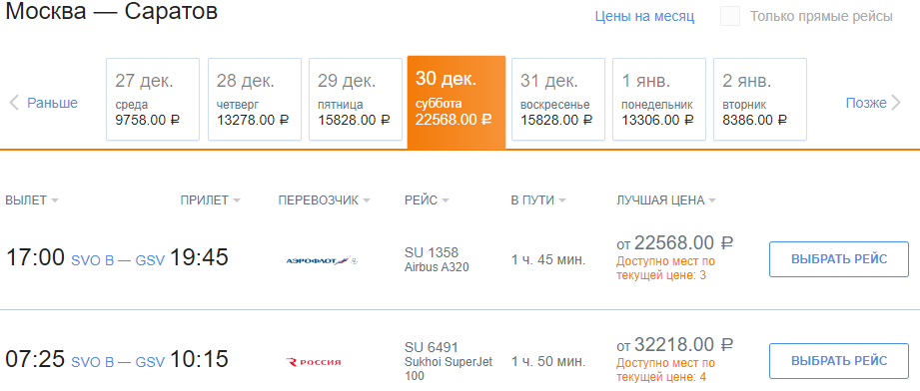Image resolution: width=920 pixels, height=391 pixels.
Task: Select the 28 дек. четверг date tab
Action: tap(255, 99)
